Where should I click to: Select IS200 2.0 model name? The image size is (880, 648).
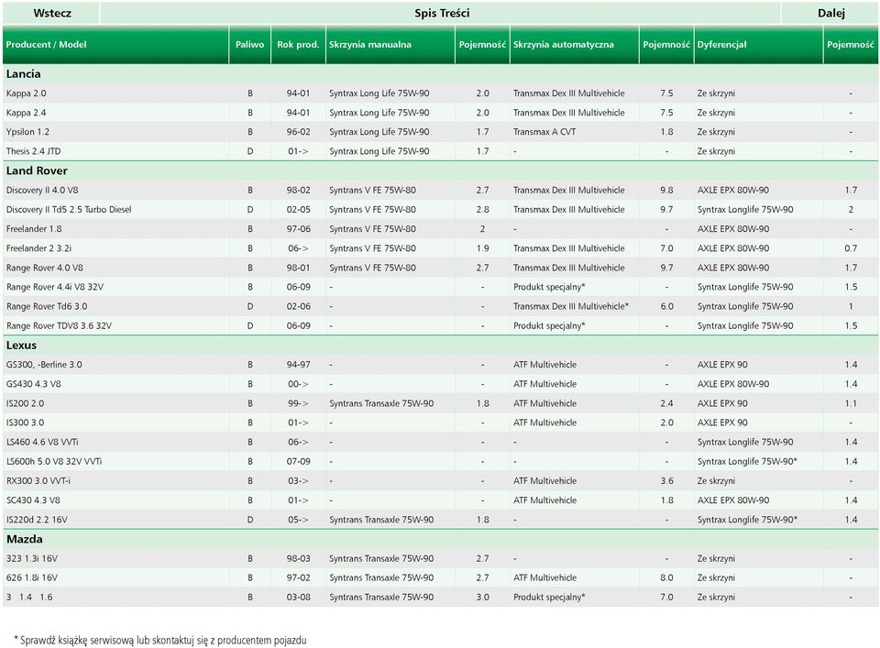click(26, 403)
